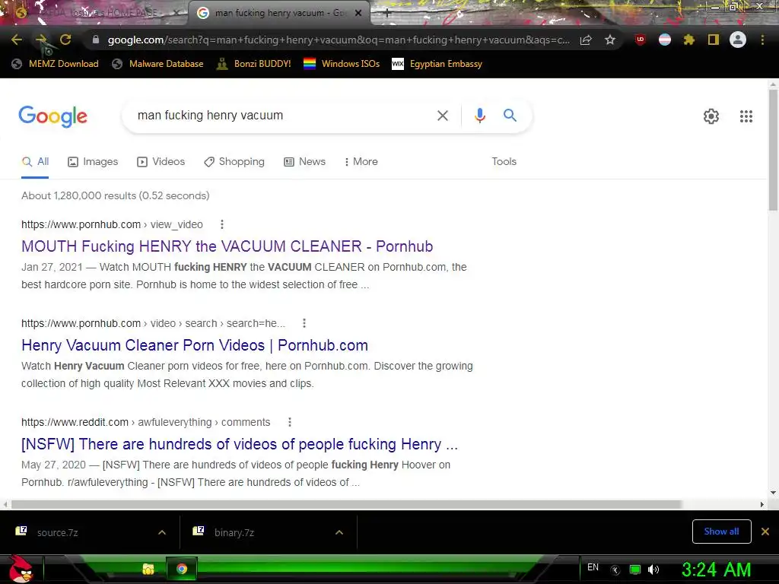Open the search Tools options

[504, 162]
